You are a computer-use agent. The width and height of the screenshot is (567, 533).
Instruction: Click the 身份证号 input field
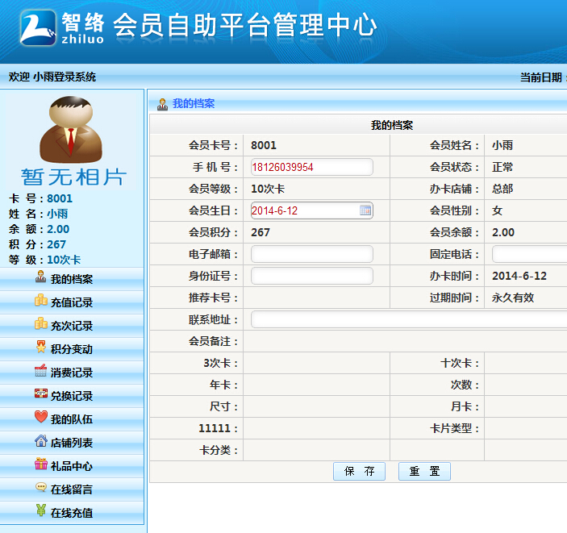311,276
